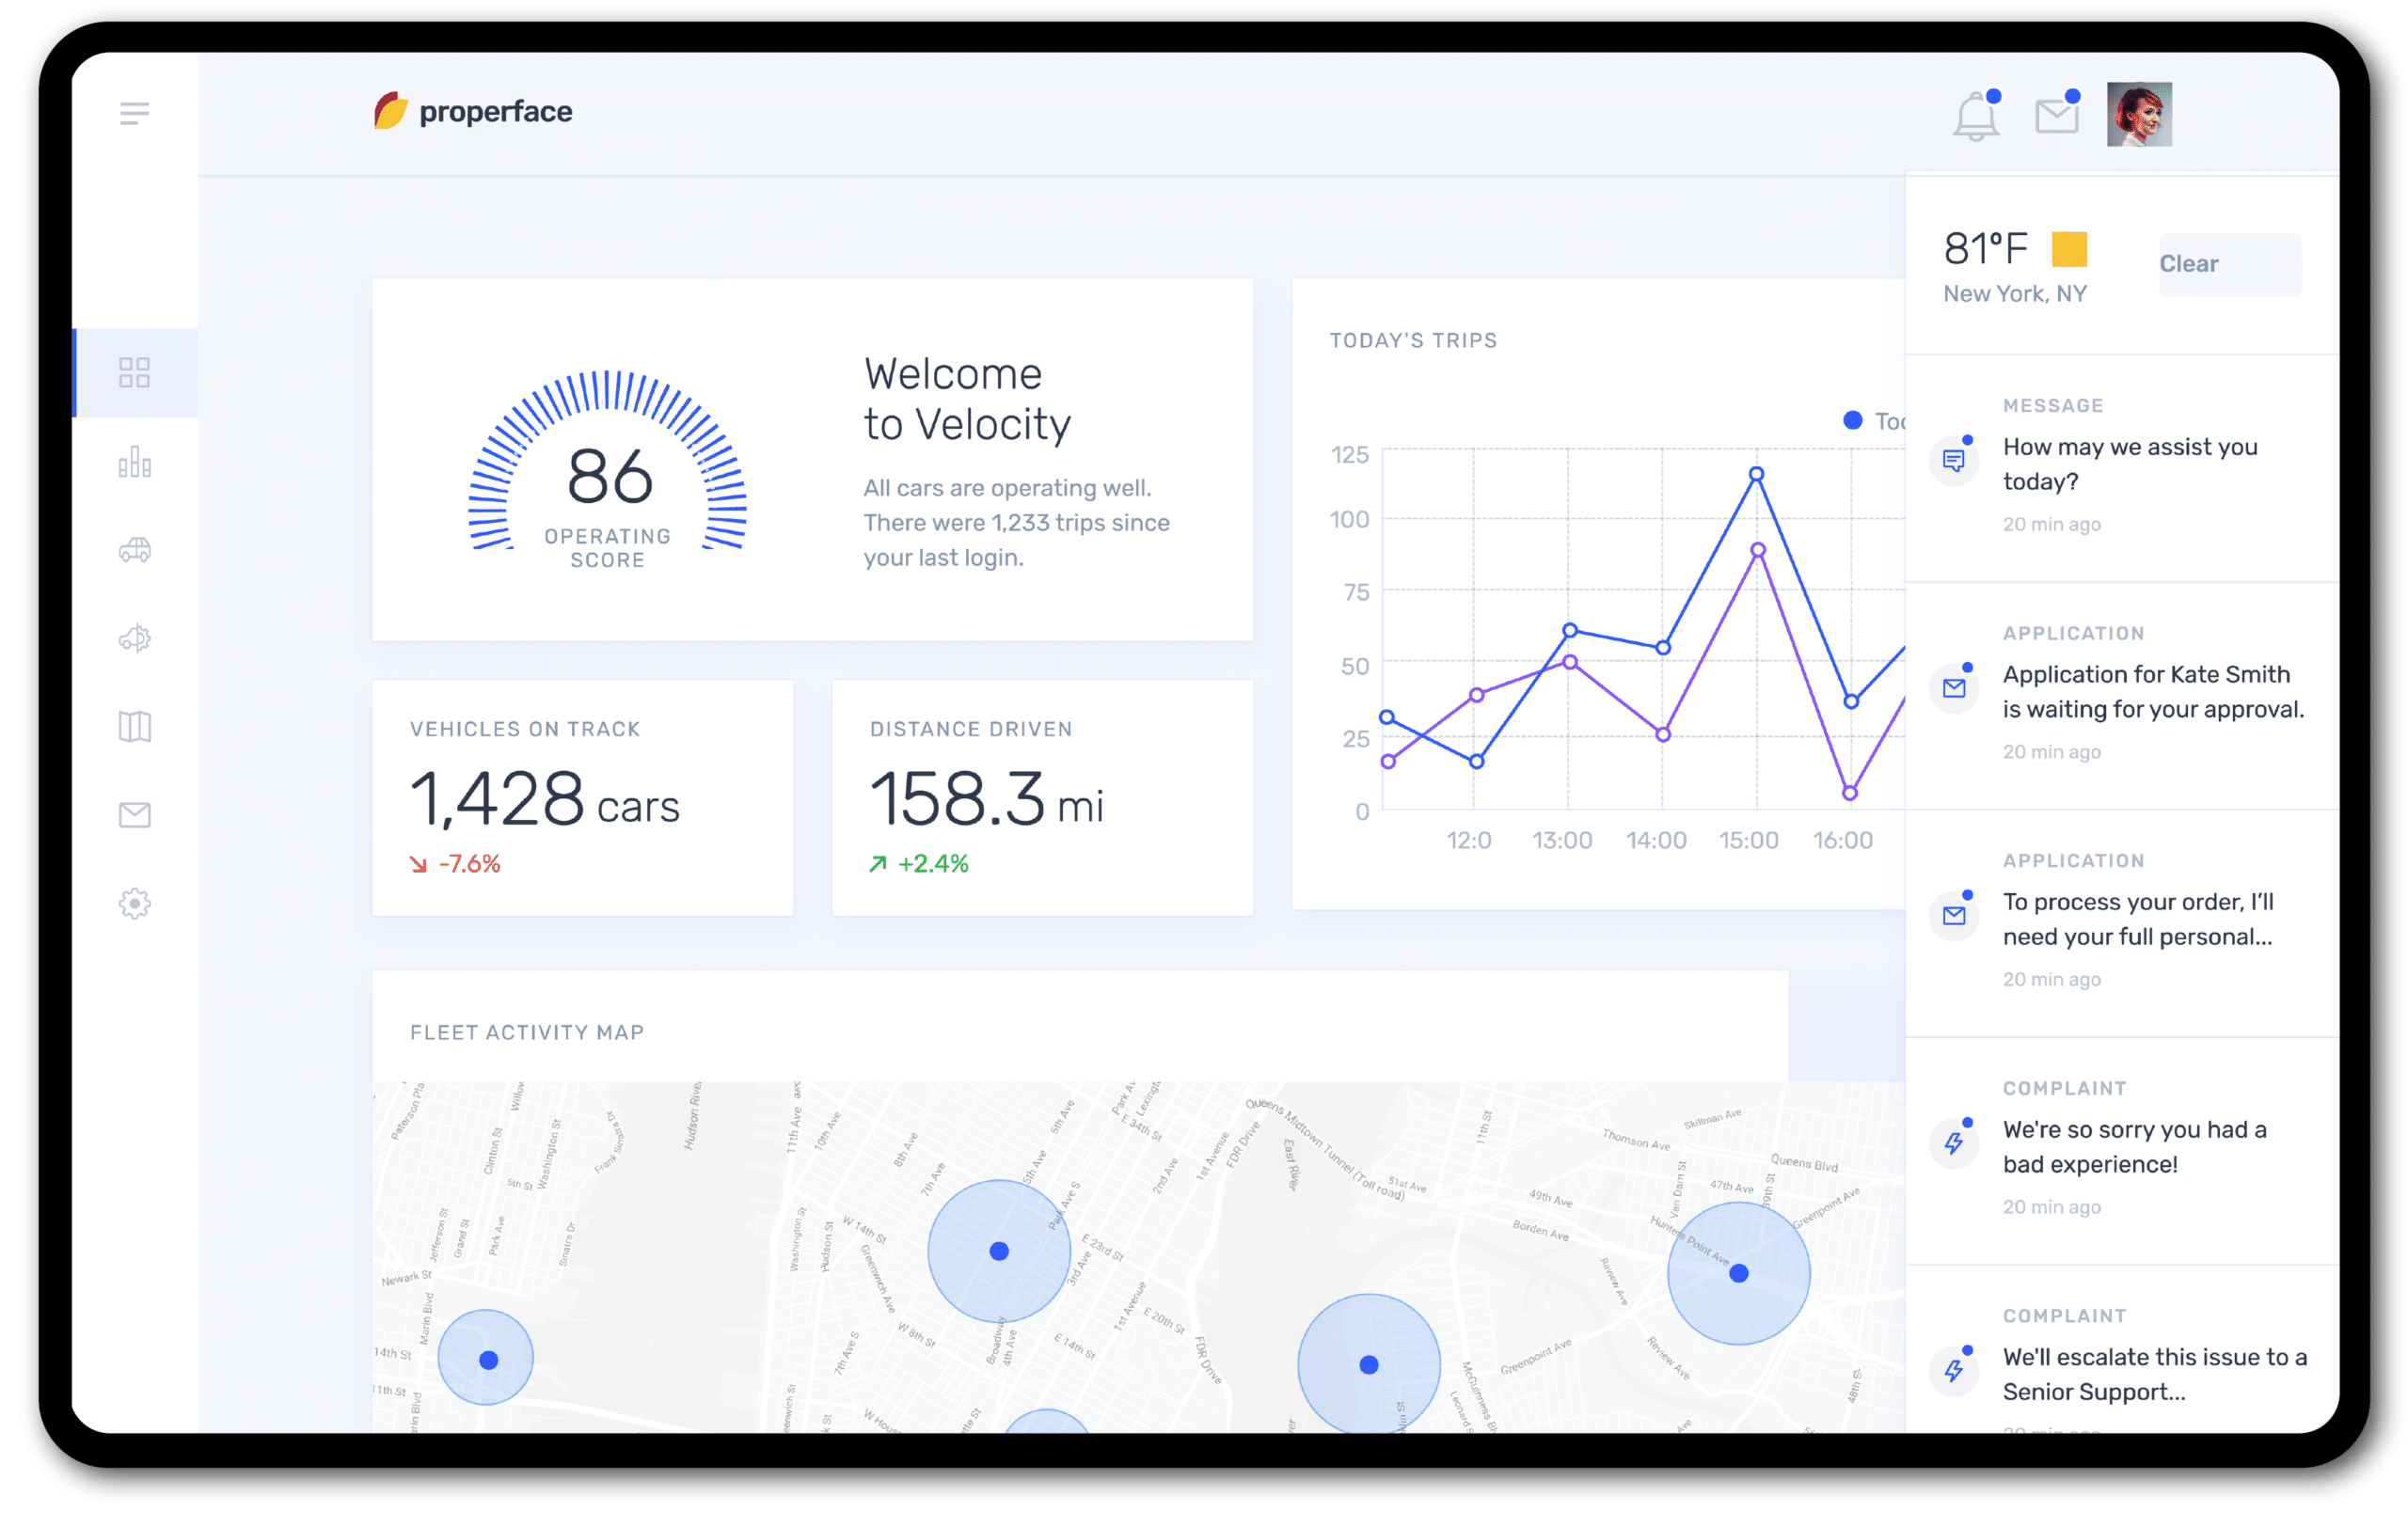Open the bar chart analytics sidebar icon

(x=134, y=462)
